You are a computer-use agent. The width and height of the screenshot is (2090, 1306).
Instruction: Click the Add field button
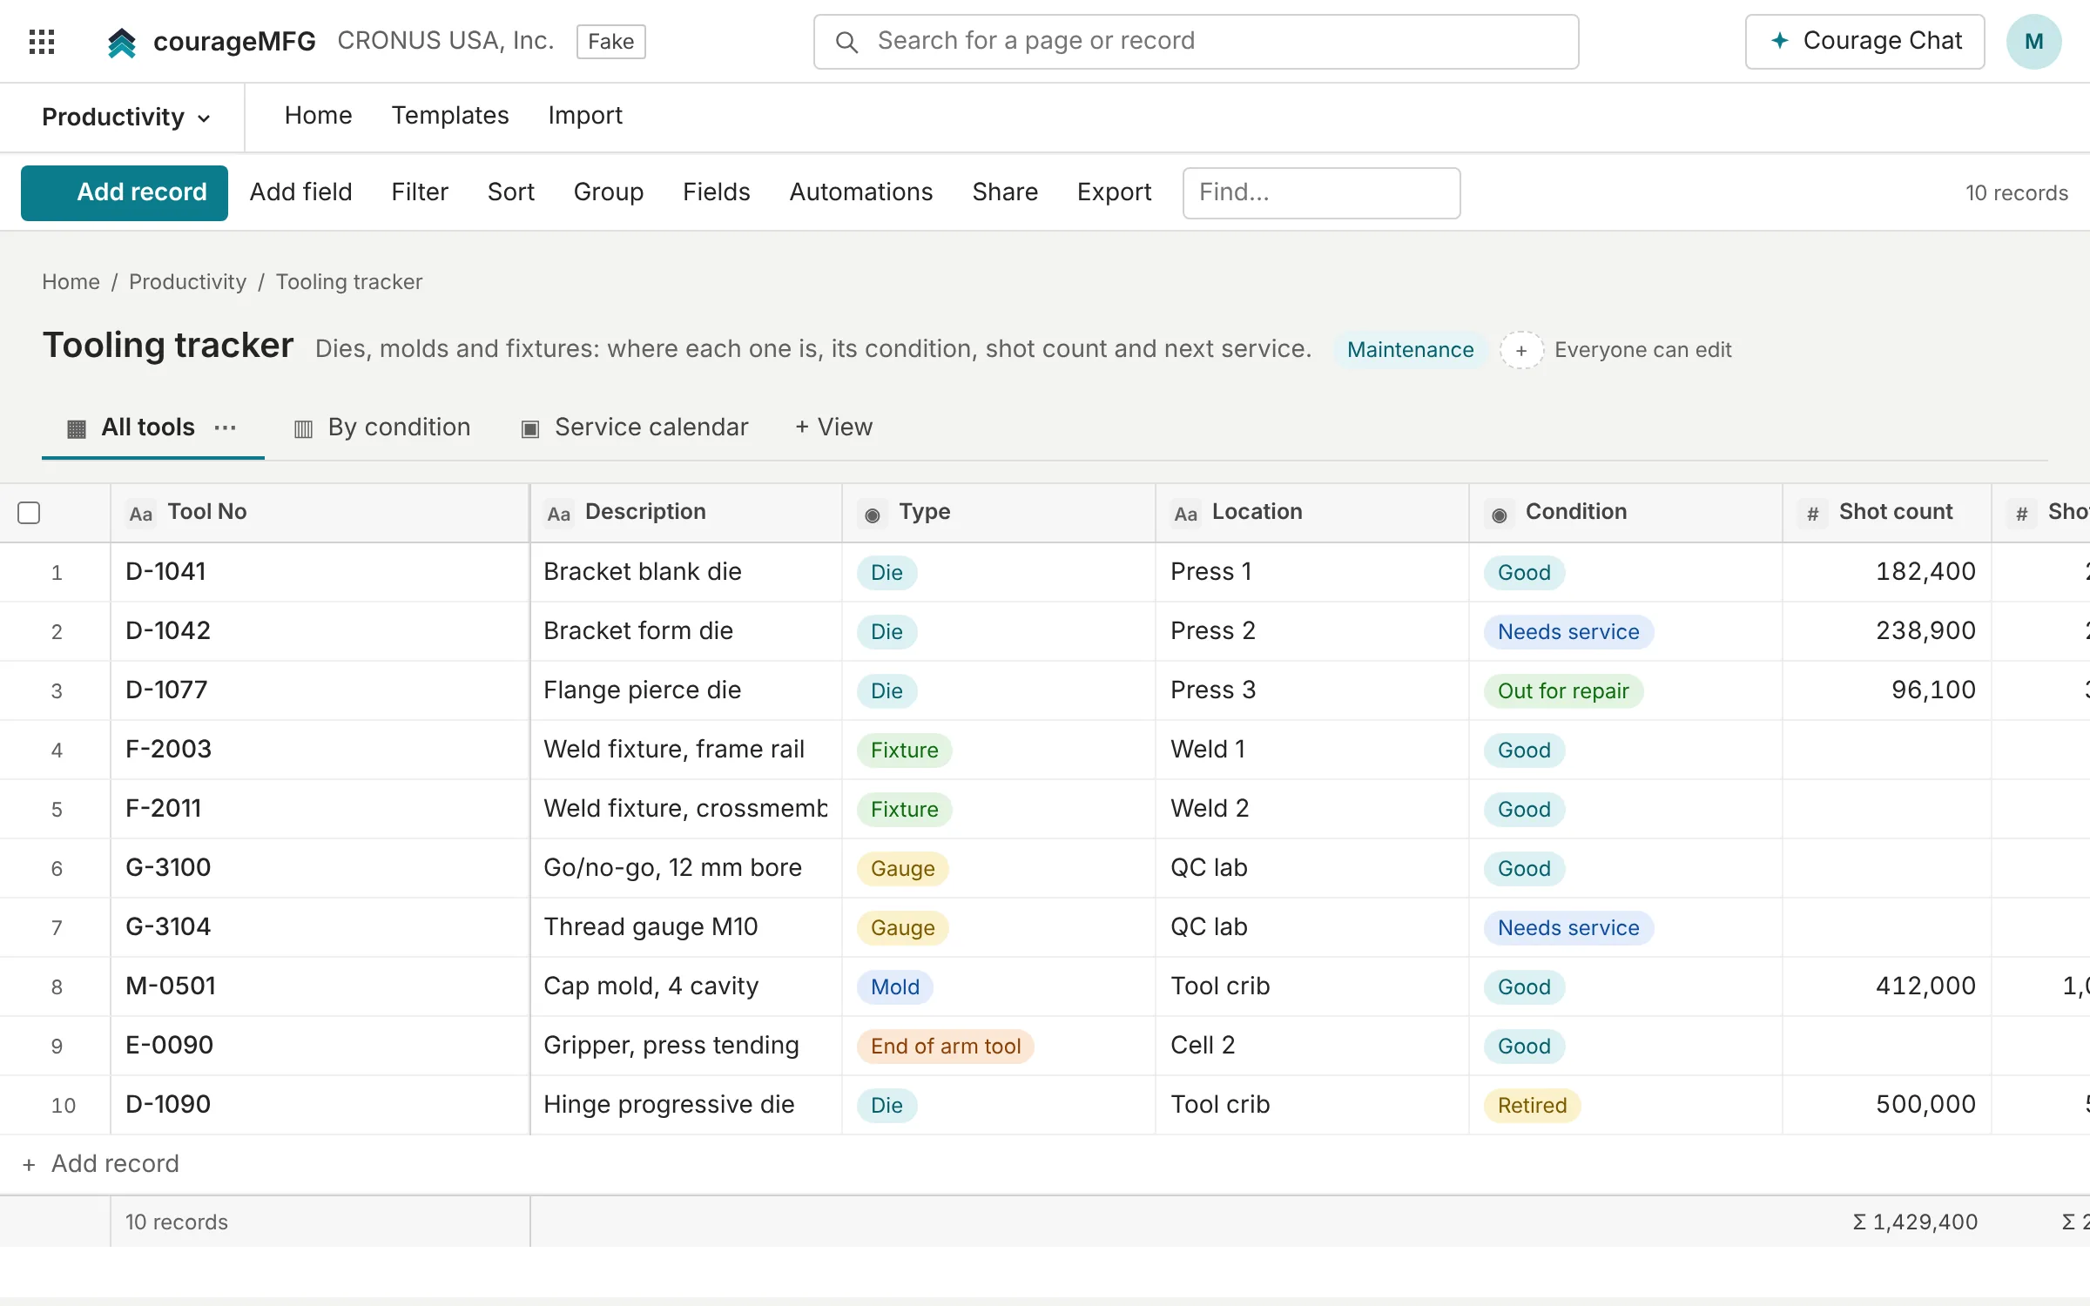coord(300,192)
